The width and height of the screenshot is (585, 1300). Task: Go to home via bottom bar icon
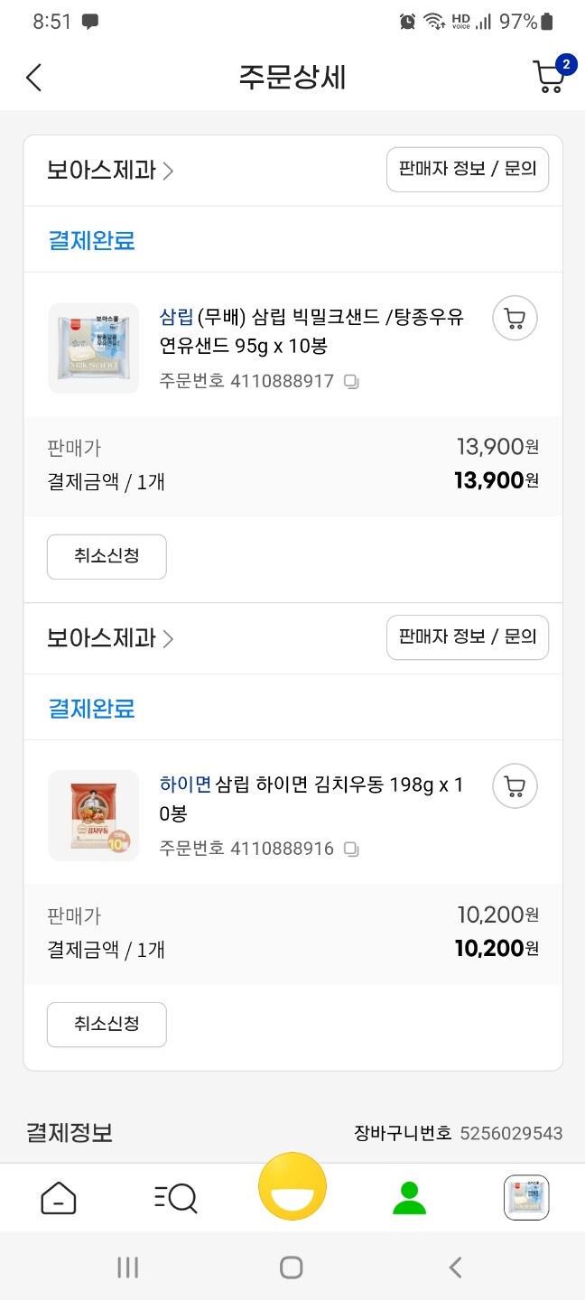(x=59, y=1198)
